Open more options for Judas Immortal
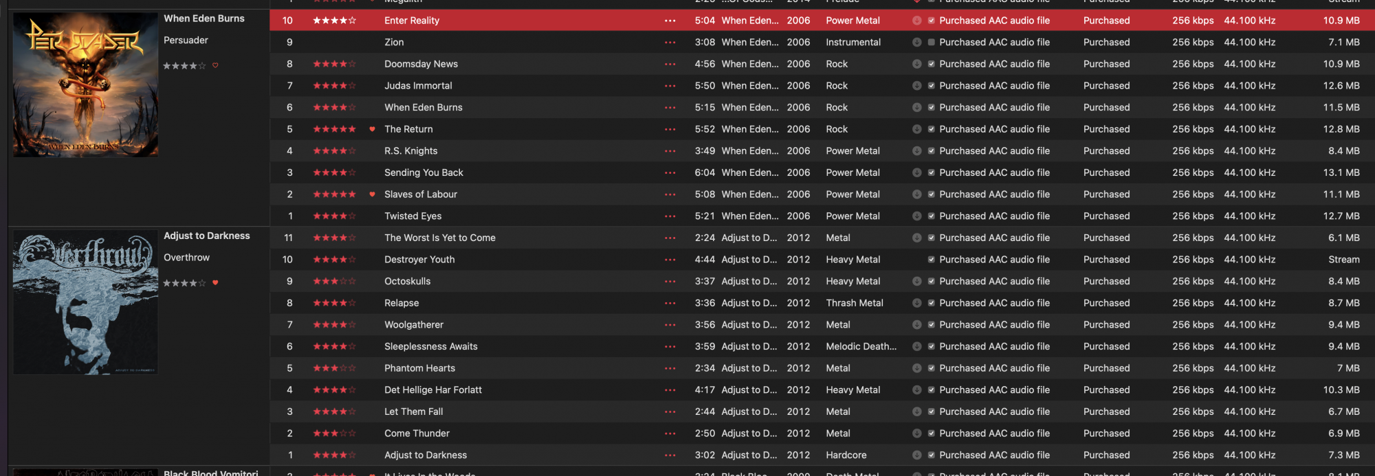 click(x=670, y=86)
